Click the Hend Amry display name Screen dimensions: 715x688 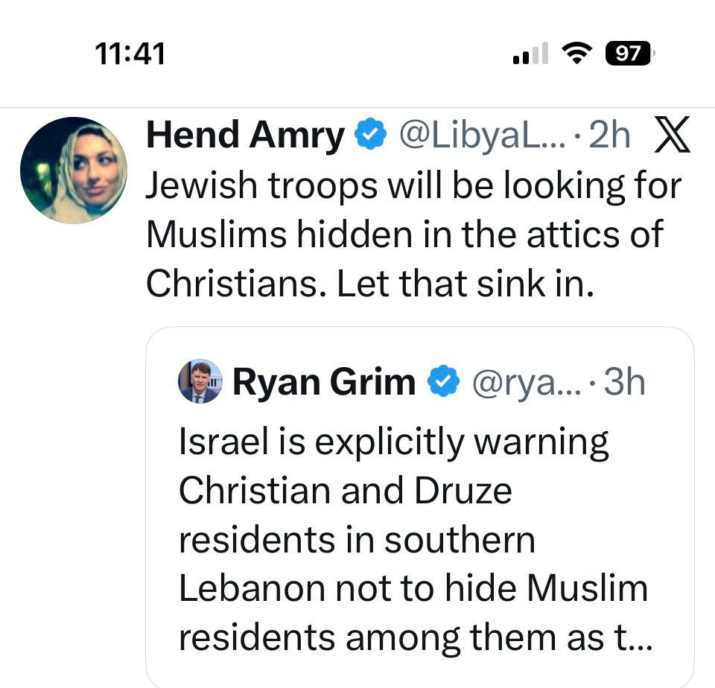coord(245,136)
